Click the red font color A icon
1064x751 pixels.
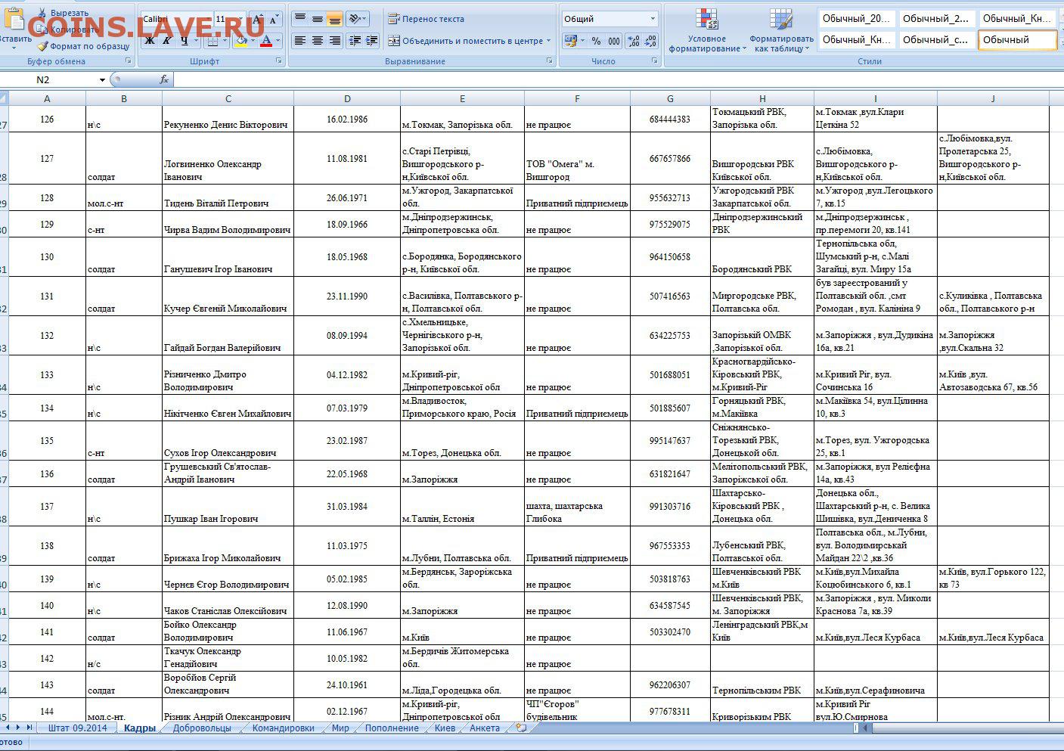click(266, 41)
